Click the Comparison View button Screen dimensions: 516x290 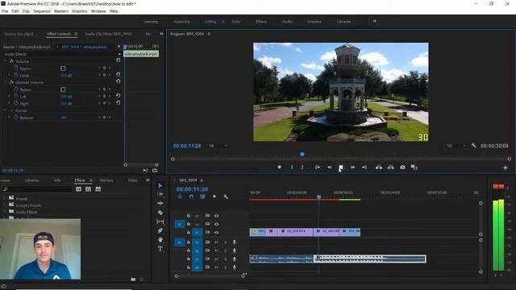414,168
